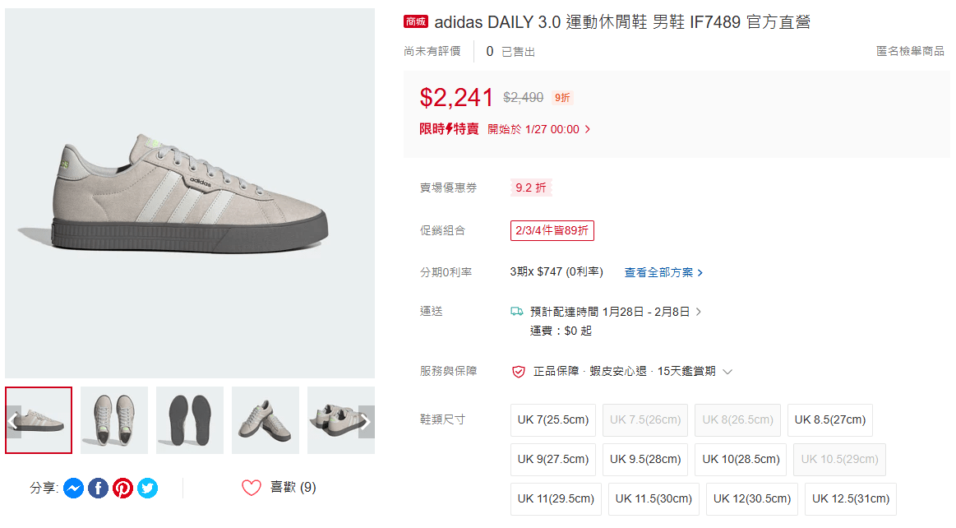Report the product via 匿名檢舉商品

(911, 49)
